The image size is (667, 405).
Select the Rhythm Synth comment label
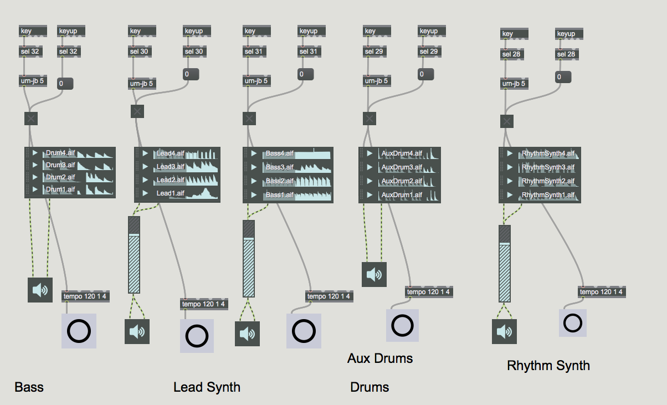click(x=548, y=366)
